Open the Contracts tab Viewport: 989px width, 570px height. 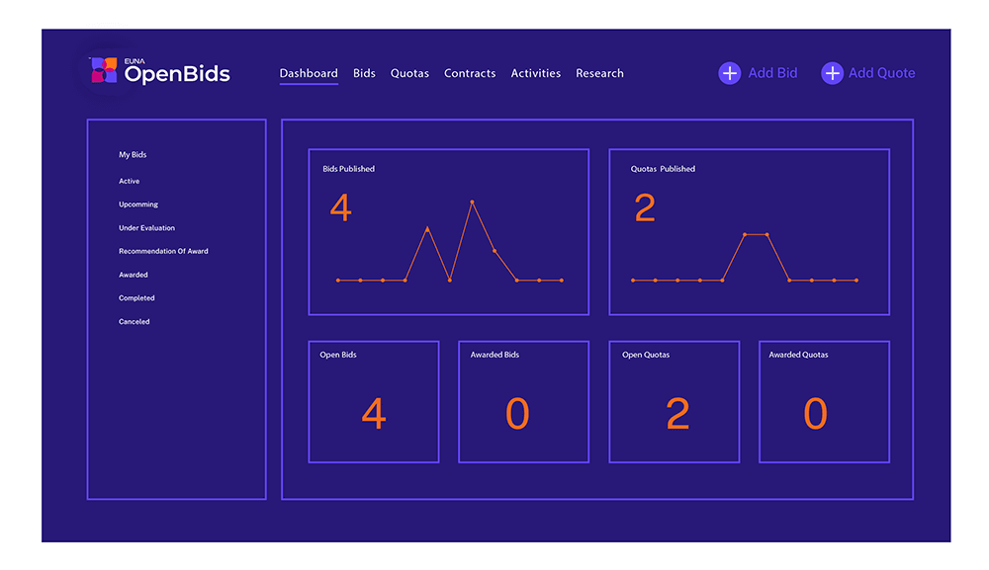(470, 72)
